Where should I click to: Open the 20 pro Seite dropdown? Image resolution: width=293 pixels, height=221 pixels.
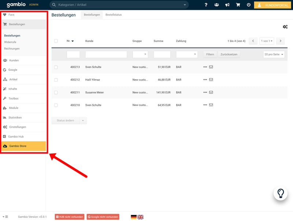pyautogui.click(x=274, y=54)
